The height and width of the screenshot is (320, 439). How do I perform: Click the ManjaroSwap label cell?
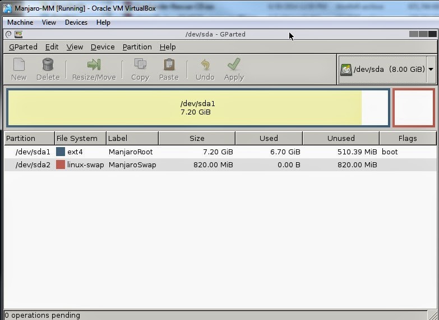pyautogui.click(x=132, y=164)
